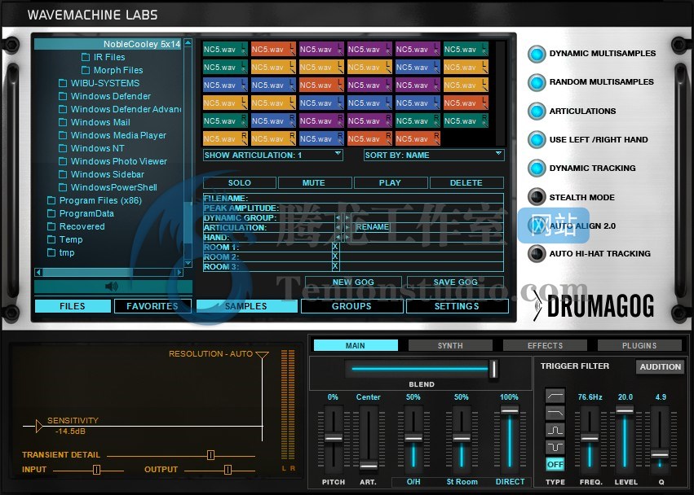Click the resolution triangle marker icon
Viewport: 694px width, 495px height.
point(262,355)
